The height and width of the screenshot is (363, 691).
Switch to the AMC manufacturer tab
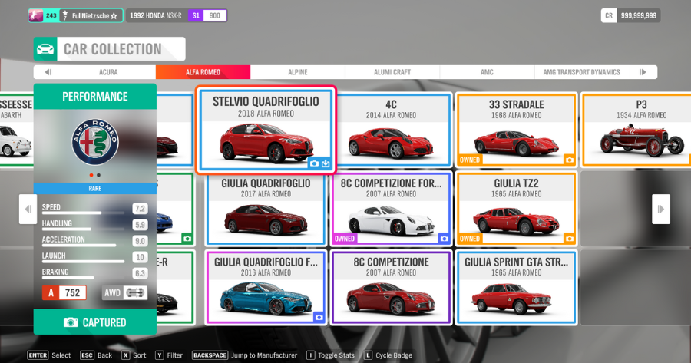coord(487,72)
